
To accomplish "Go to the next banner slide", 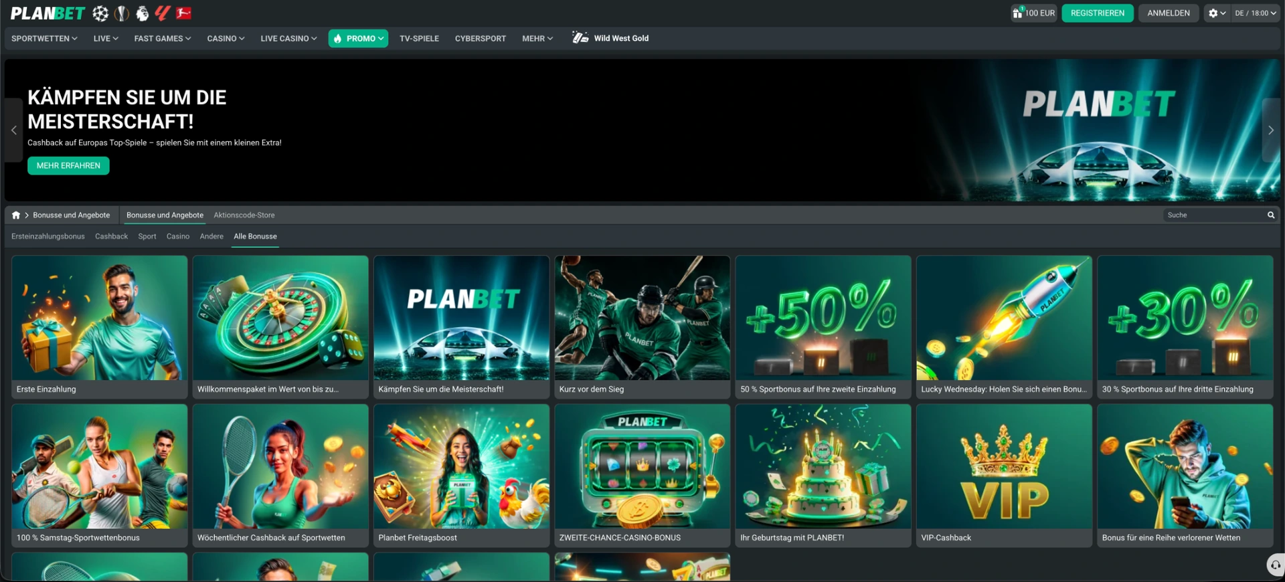I will click(1271, 130).
